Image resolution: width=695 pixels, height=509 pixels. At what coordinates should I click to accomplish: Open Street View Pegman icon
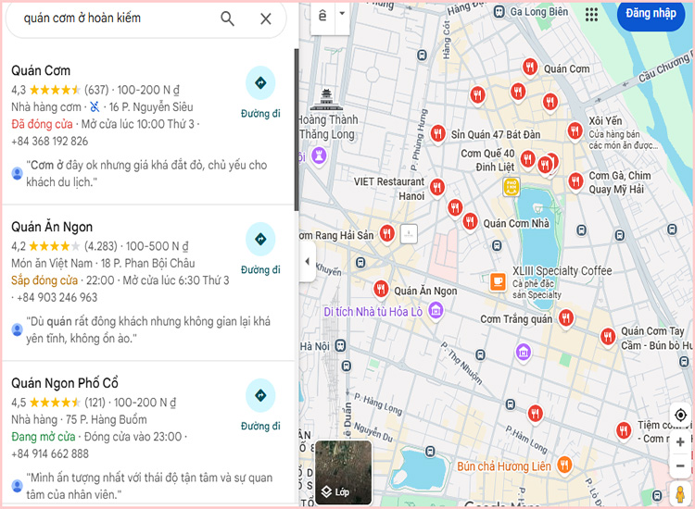[x=680, y=493]
